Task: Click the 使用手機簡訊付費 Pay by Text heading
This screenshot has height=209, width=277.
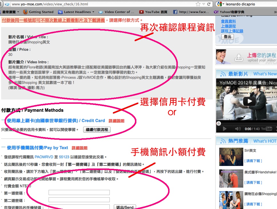Action: [x=37, y=148]
